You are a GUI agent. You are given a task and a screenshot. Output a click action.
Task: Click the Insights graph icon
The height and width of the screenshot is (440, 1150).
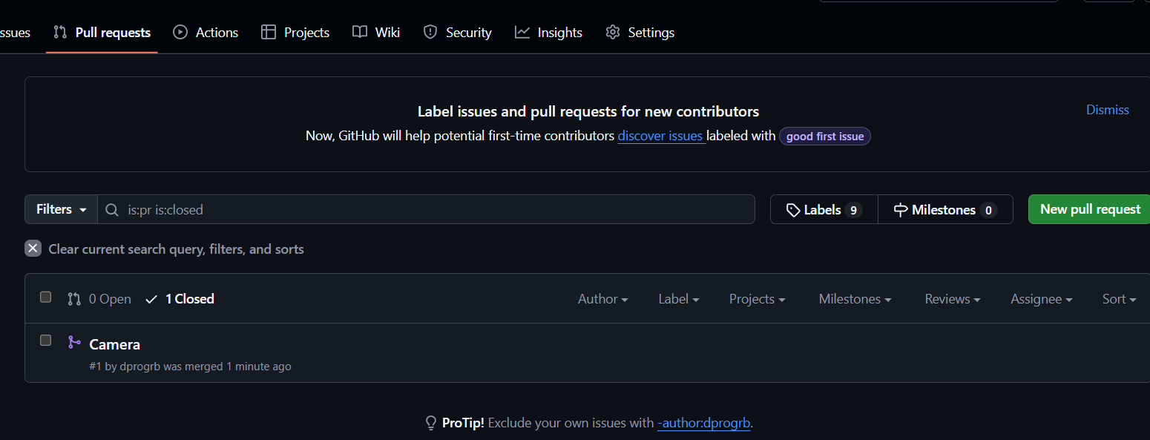click(x=522, y=32)
